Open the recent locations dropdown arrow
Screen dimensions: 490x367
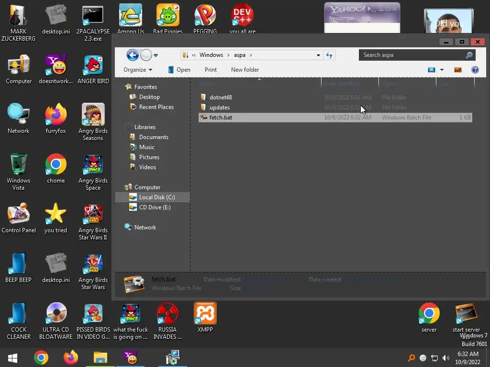(x=156, y=55)
